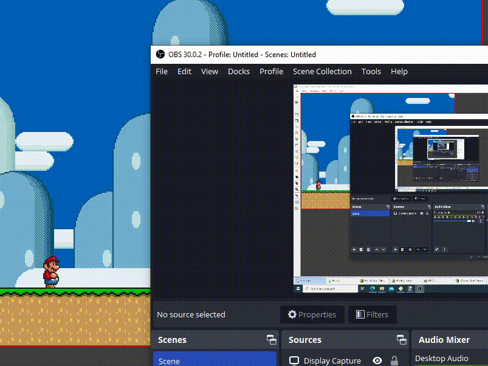Click the OBS logo in the title bar
This screenshot has height=366, width=488.
pos(160,55)
